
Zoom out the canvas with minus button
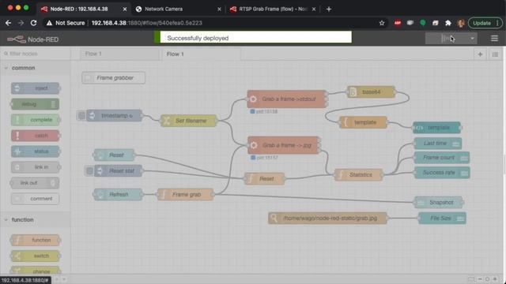[480, 279]
